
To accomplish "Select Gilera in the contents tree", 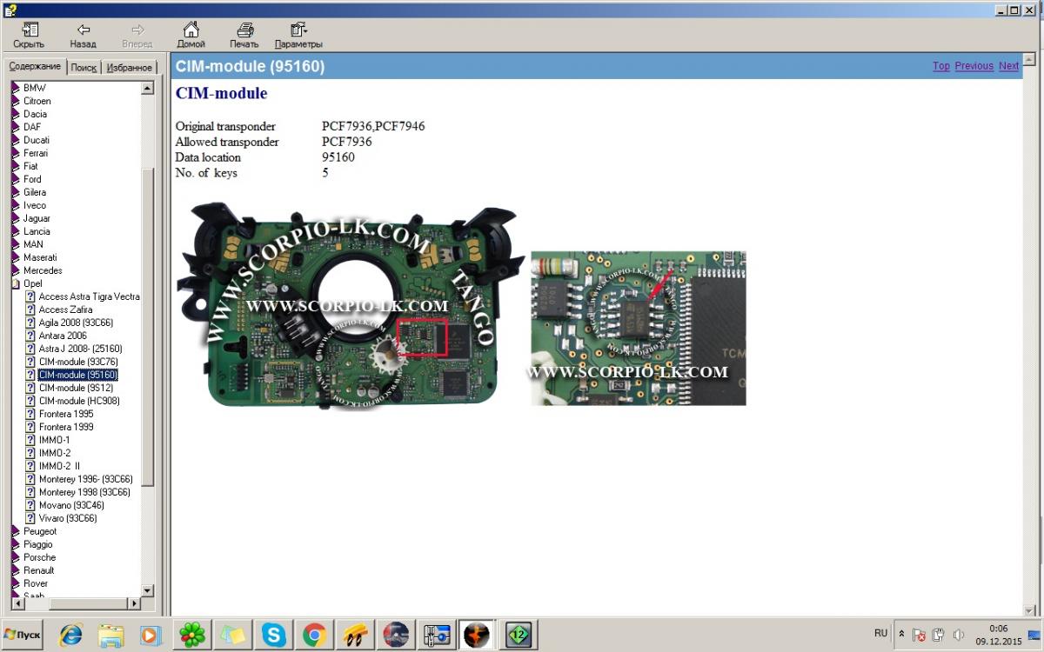I will [x=35, y=192].
